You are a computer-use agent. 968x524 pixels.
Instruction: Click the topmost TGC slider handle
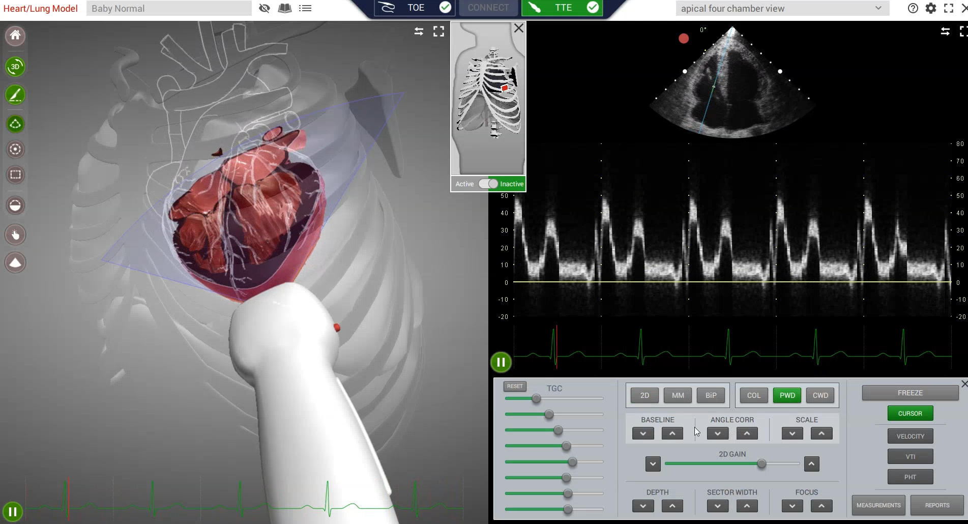coord(536,399)
